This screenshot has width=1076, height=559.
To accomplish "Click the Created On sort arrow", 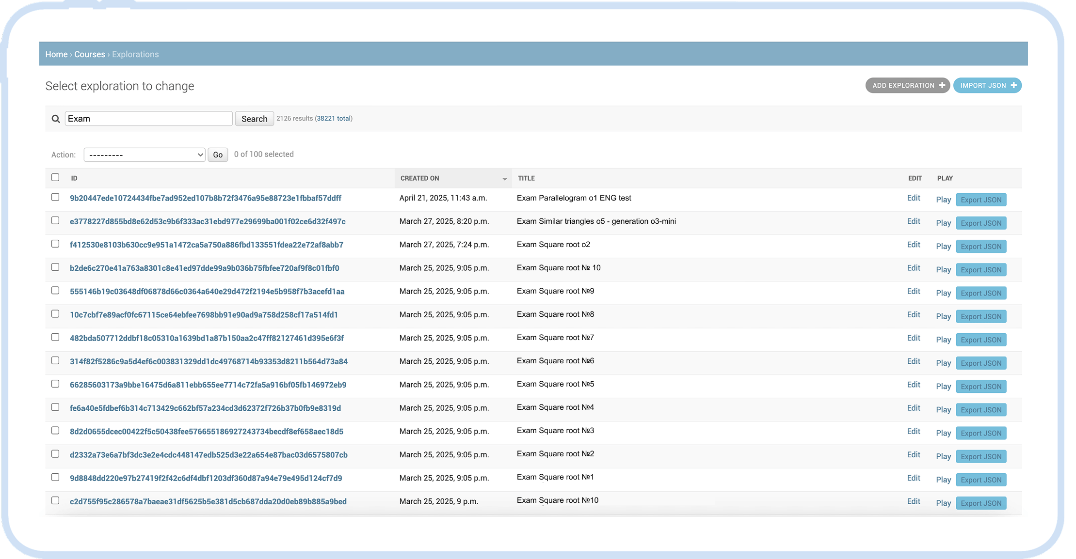I will pos(504,179).
